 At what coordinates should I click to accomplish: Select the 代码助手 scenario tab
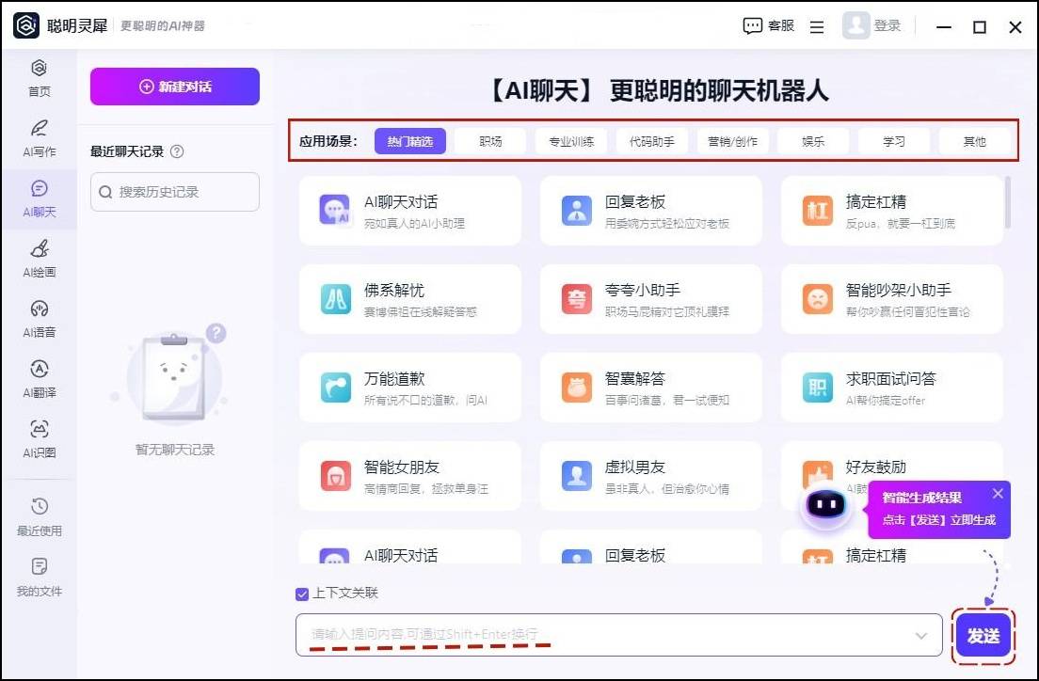[x=652, y=141]
